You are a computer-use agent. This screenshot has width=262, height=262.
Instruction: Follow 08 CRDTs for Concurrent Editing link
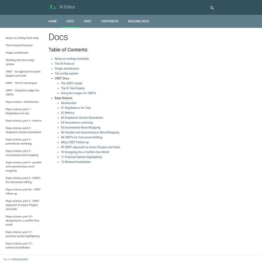click(x=81, y=137)
